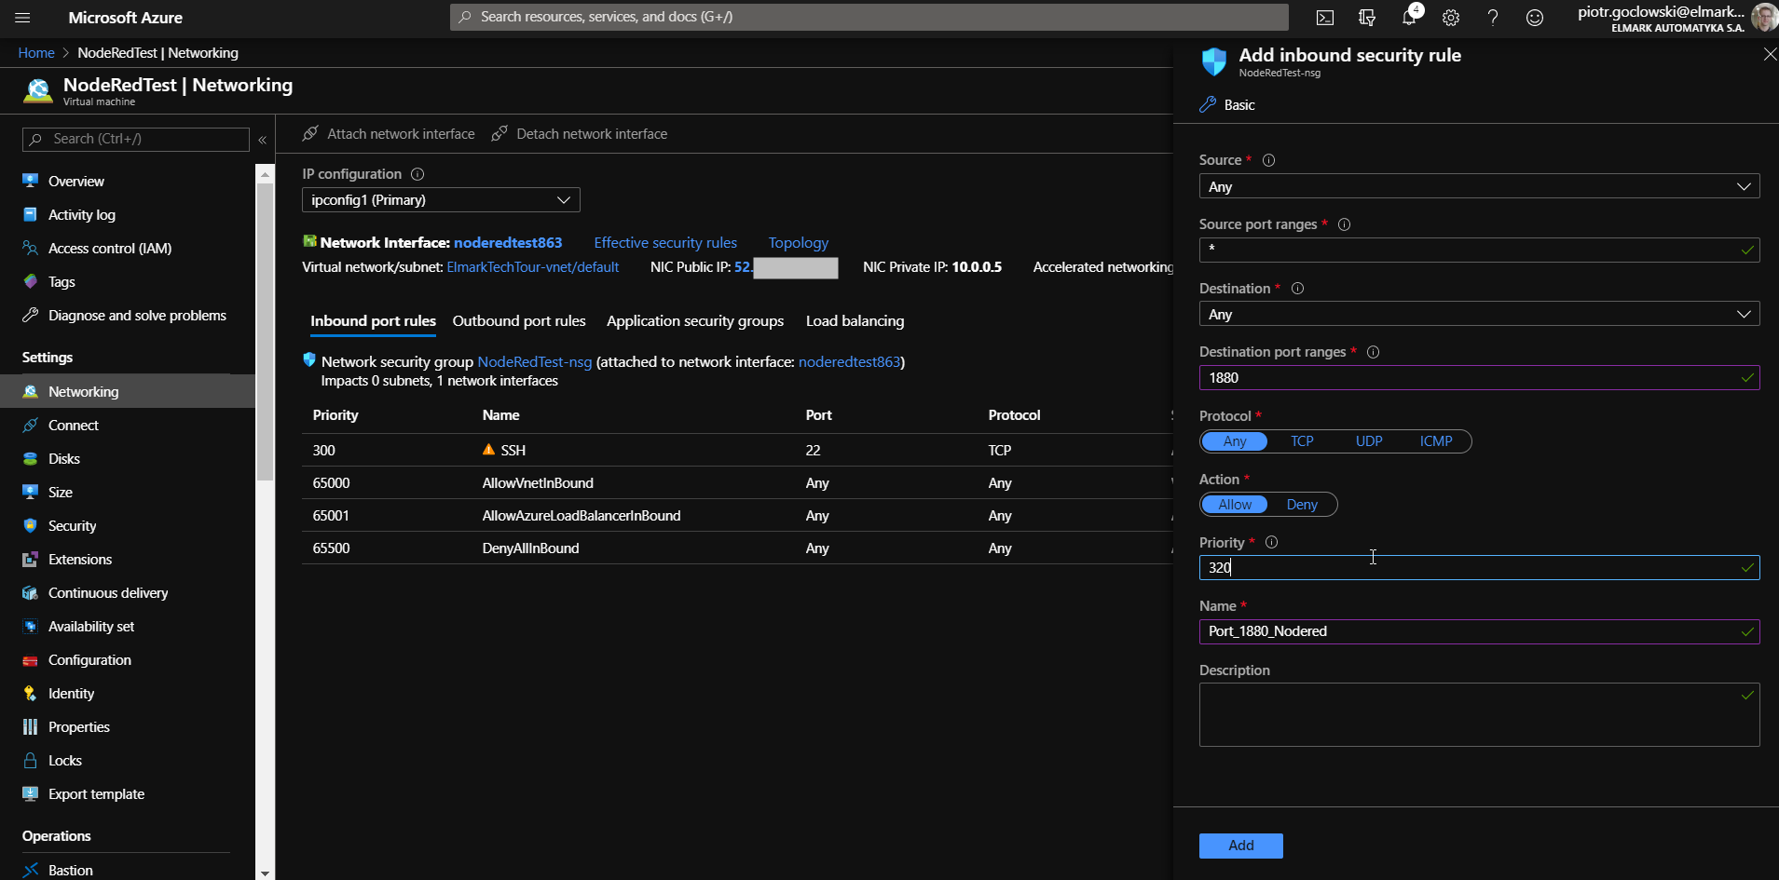1779x880 pixels.
Task: Click the NodeRedTest virtual machine icon
Action: coord(37,90)
